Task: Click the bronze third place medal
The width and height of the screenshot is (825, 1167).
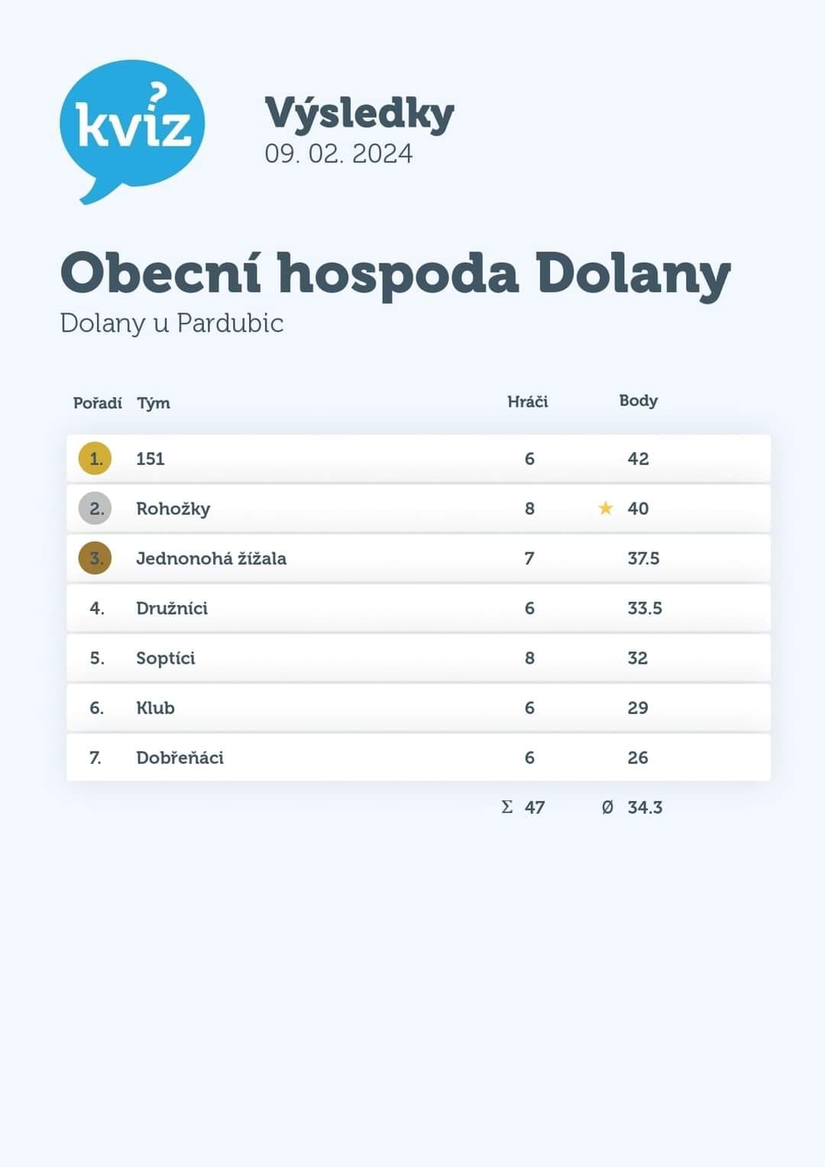Action: tap(95, 558)
